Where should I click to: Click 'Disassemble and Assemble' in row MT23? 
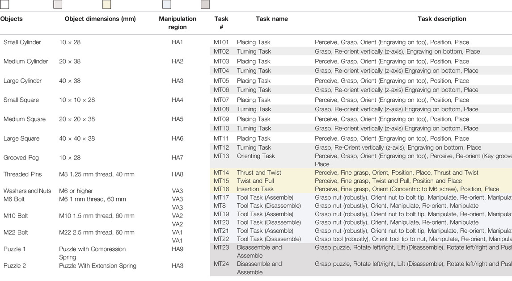click(259, 252)
